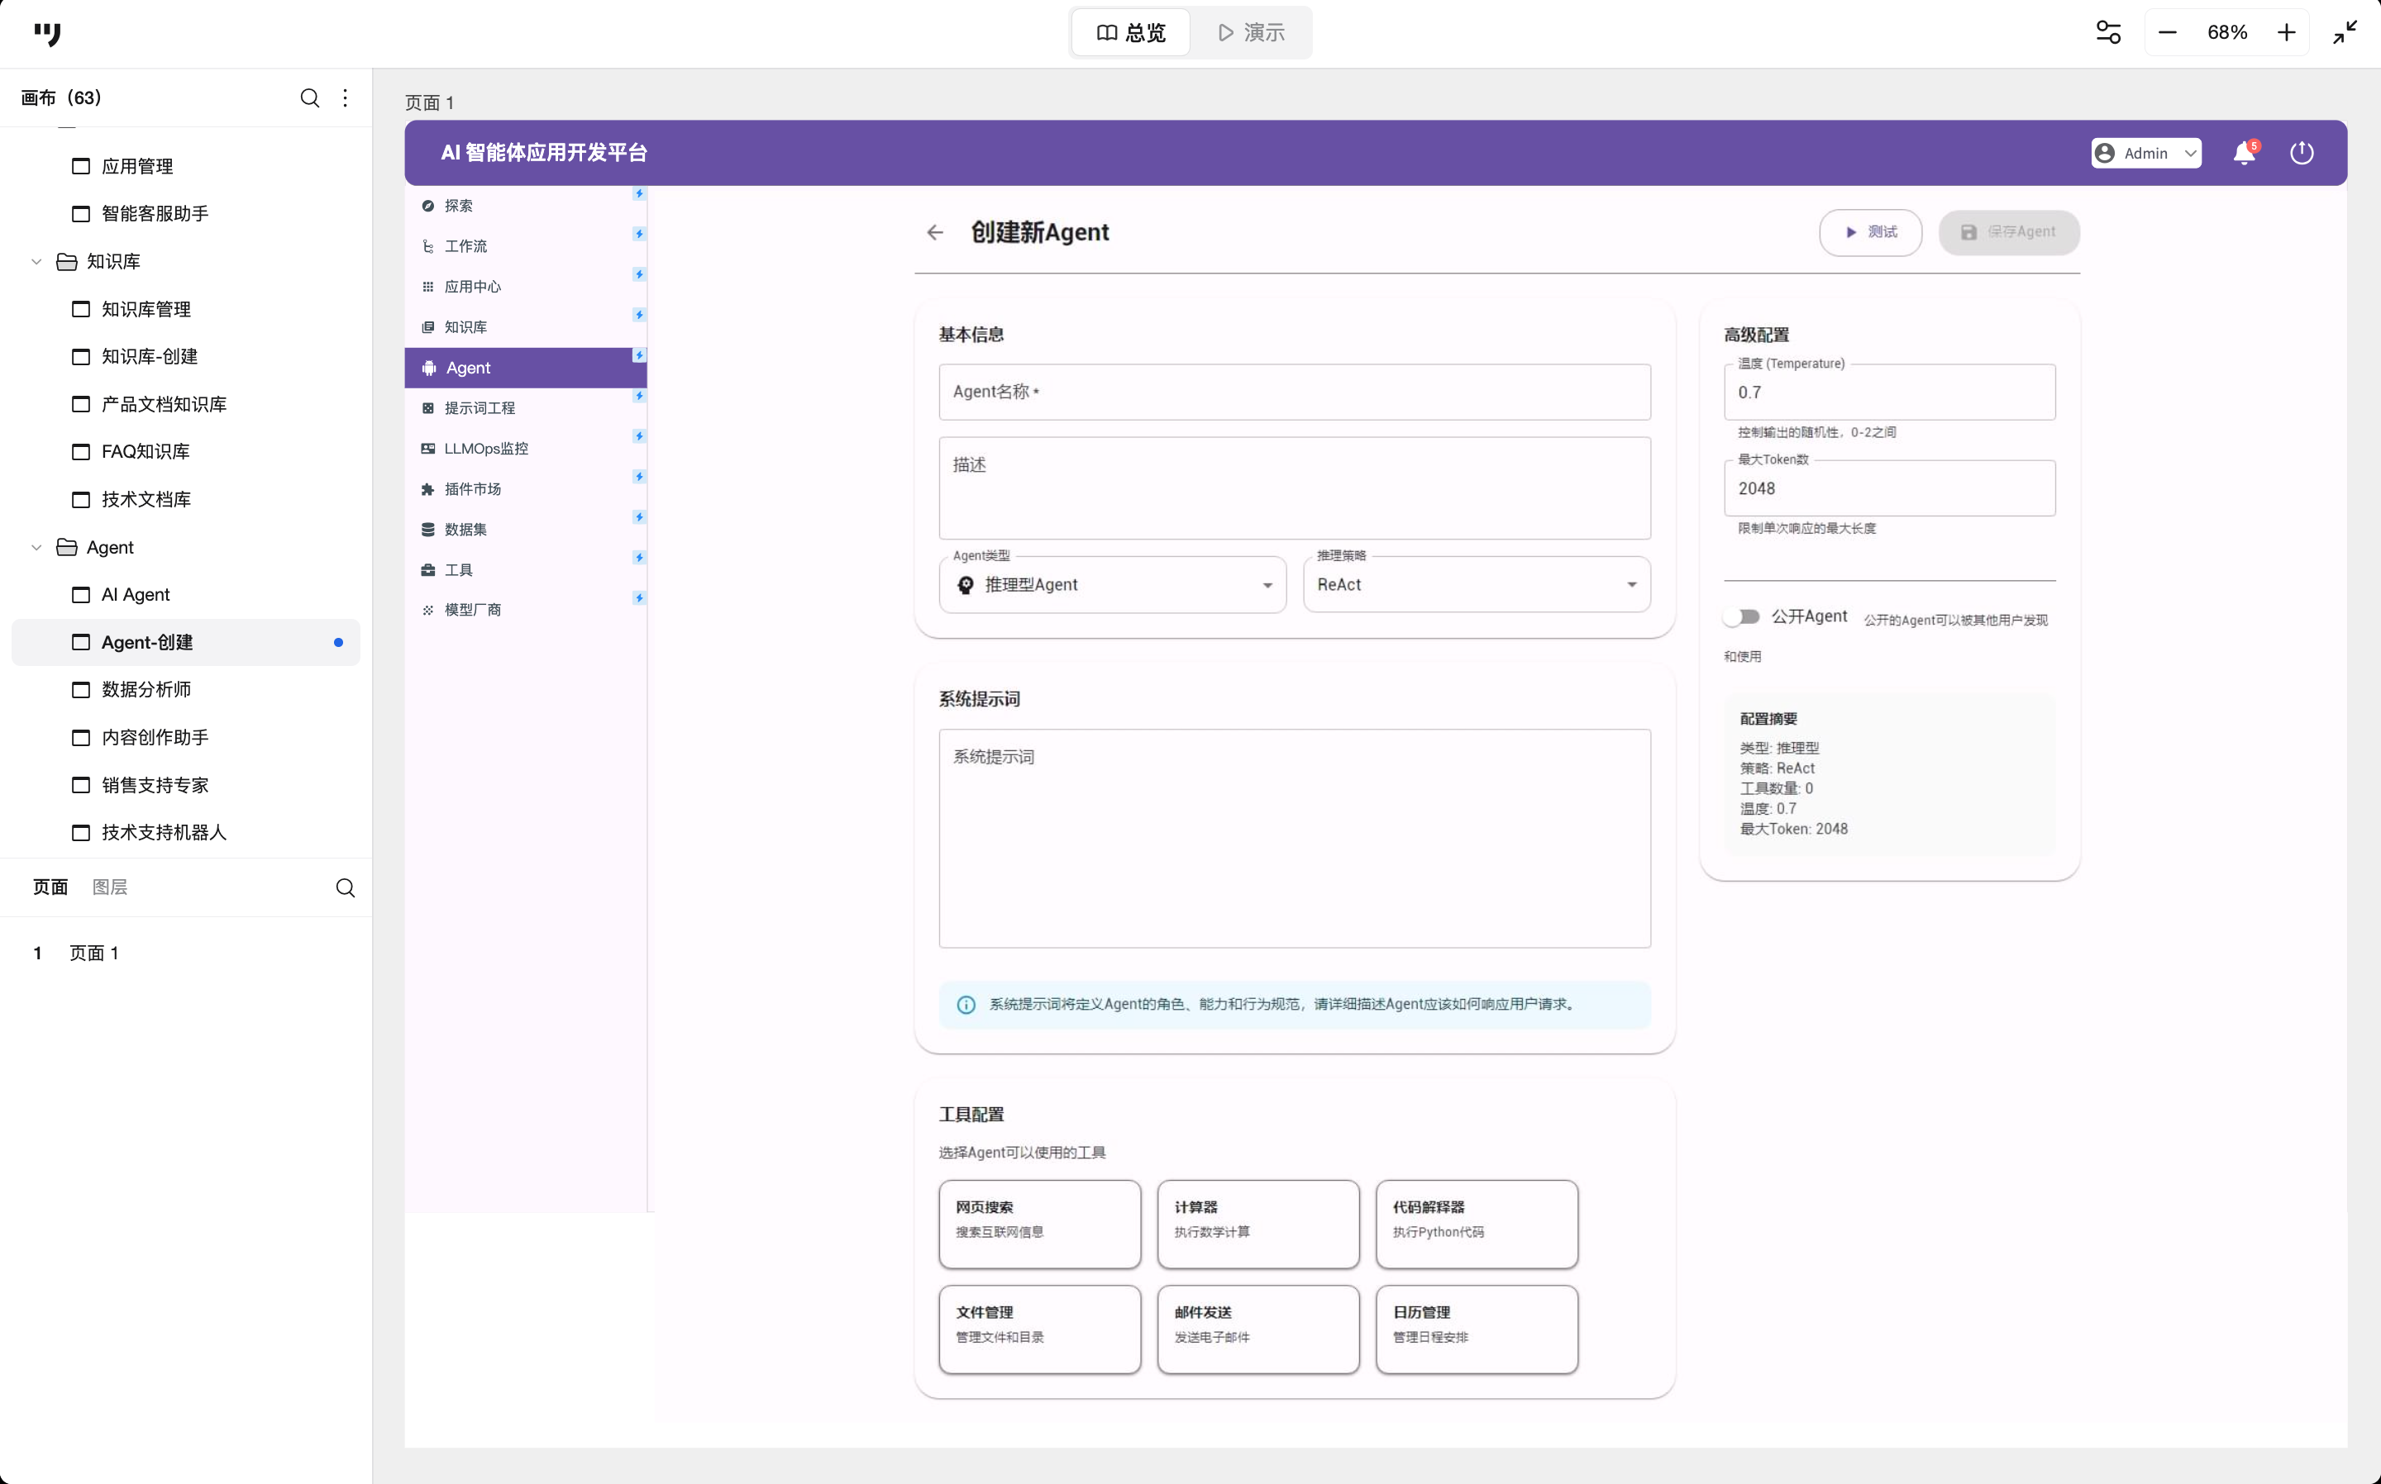Search pages with the lower magnifier icon
The width and height of the screenshot is (2381, 1484).
[345, 887]
